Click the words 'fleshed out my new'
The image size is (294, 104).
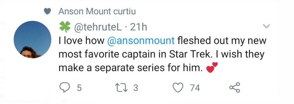[x=222, y=41]
